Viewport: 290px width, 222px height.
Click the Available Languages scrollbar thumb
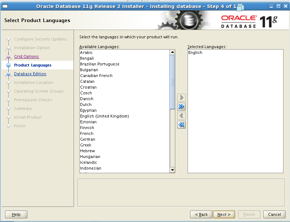click(x=172, y=82)
